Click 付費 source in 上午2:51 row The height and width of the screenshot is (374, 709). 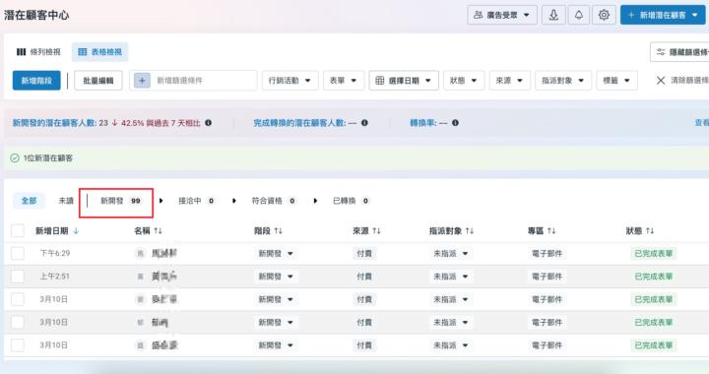point(364,276)
